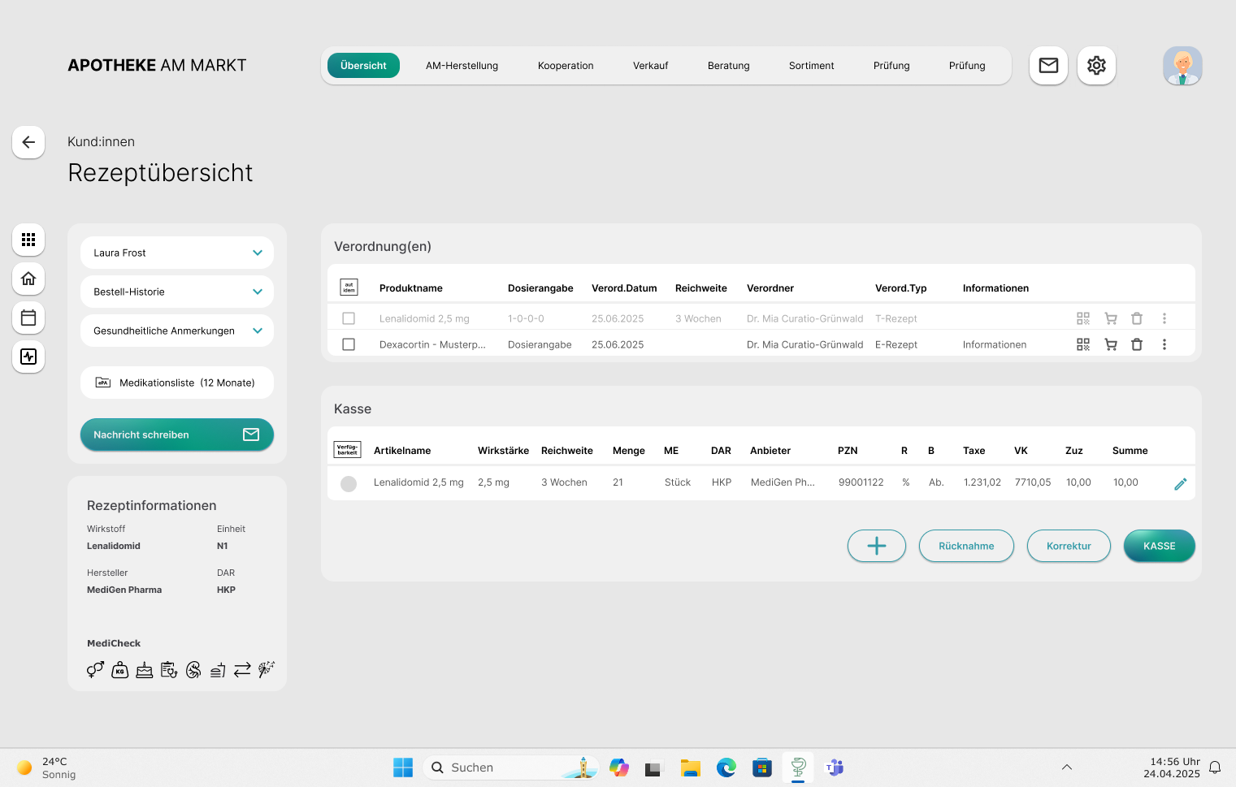Click the Korrektur button
The width and height of the screenshot is (1236, 787).
tap(1069, 546)
